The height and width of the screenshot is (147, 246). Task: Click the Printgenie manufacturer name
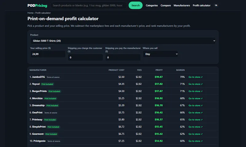pyautogui.click(x=39, y=141)
